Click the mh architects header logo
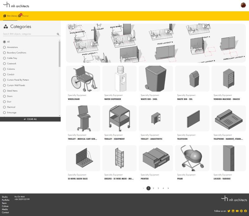249x216 pixels. coord(16,5)
